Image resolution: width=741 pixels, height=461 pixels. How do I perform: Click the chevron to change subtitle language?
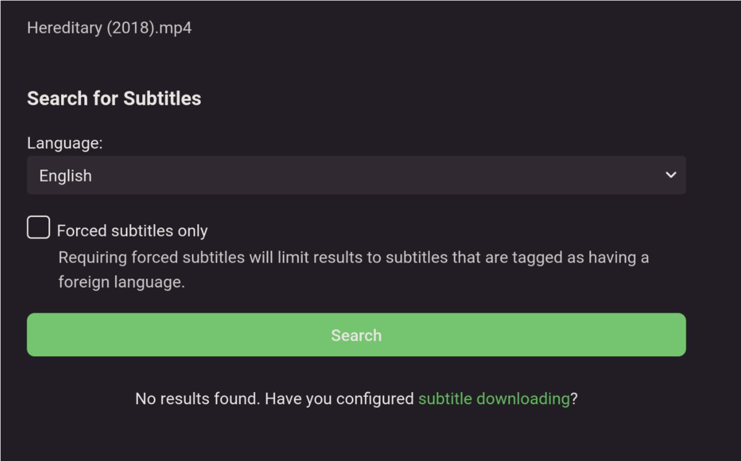(x=671, y=175)
